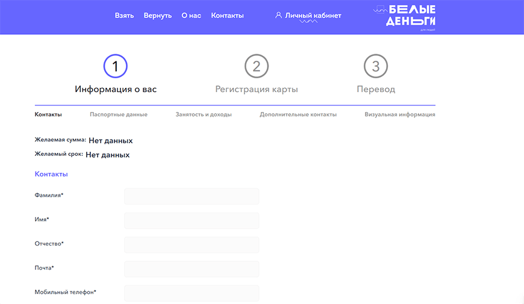Open Контакты in the top navigation

[x=227, y=16]
